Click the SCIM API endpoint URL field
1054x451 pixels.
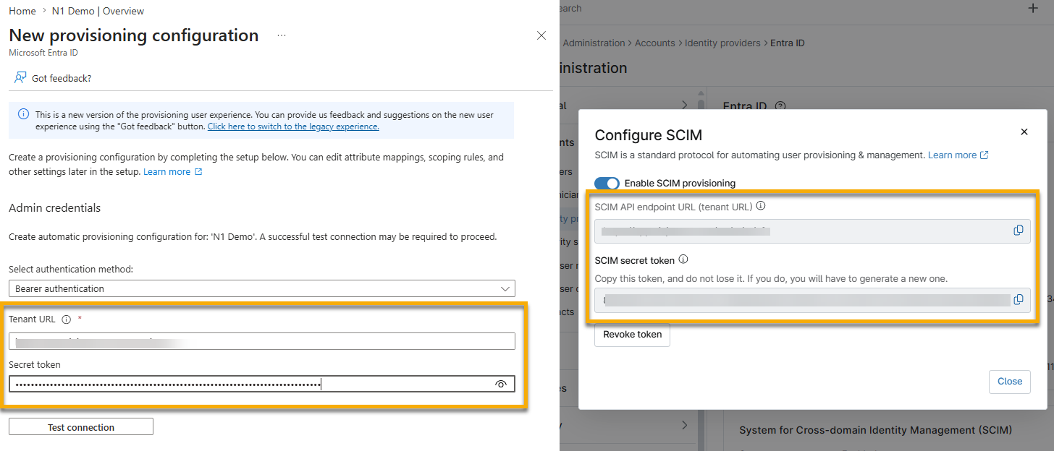tap(812, 231)
